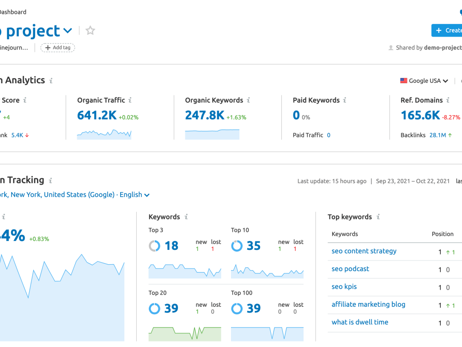Click the +0.83% visibility change value

tap(39, 239)
